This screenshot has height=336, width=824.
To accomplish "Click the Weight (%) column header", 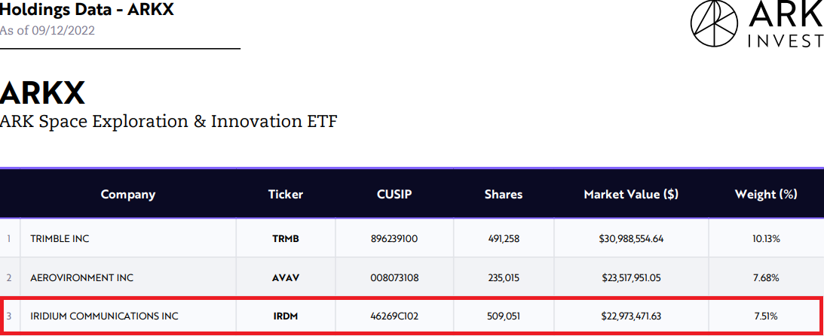I will pyautogui.click(x=766, y=195).
